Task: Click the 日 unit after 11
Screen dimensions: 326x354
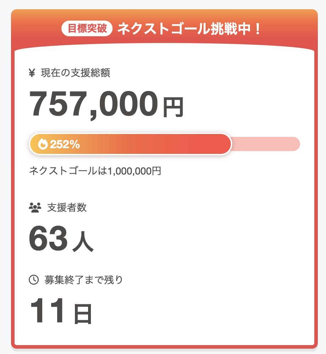Action: (x=83, y=313)
